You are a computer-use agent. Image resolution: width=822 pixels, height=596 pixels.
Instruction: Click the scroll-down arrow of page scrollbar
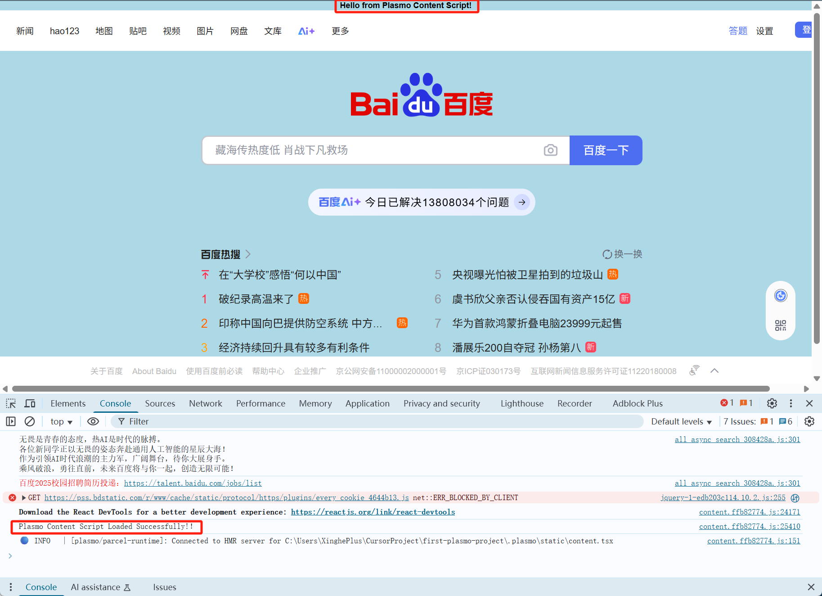tap(817, 379)
